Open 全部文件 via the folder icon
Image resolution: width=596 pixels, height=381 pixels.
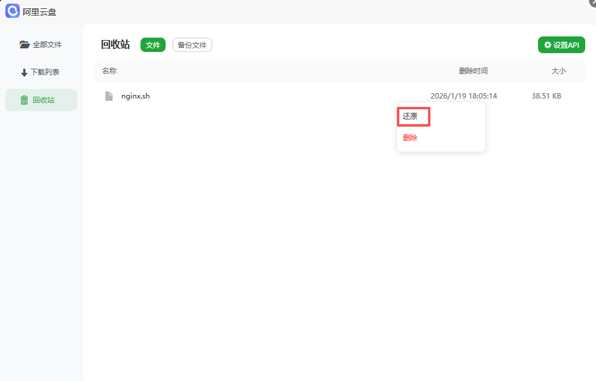coord(24,44)
